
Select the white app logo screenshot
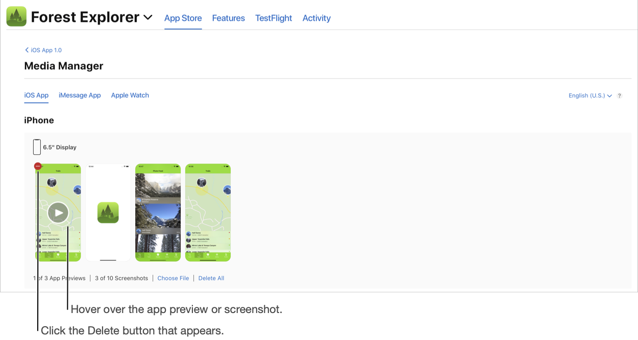(x=108, y=213)
